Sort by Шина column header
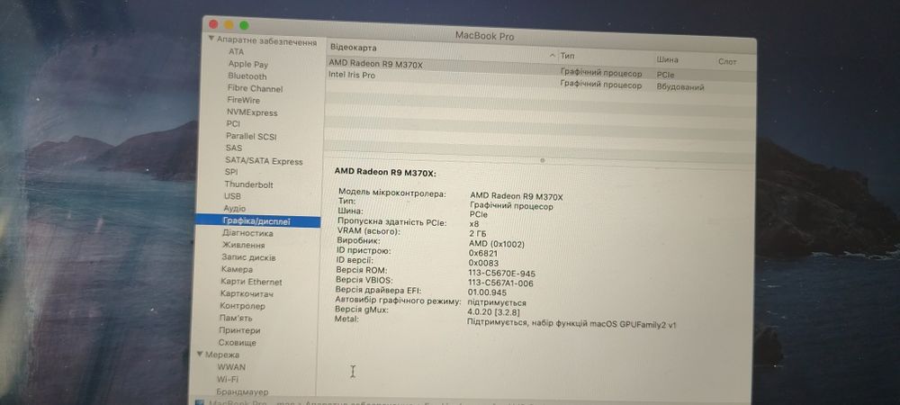900x405 pixels. point(668,59)
